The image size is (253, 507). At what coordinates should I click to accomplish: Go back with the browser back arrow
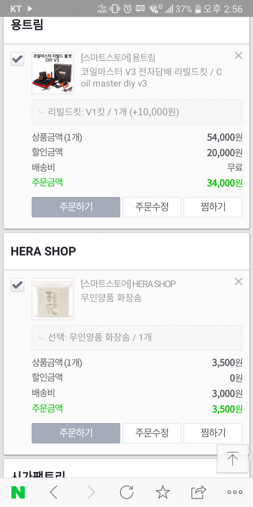click(54, 492)
